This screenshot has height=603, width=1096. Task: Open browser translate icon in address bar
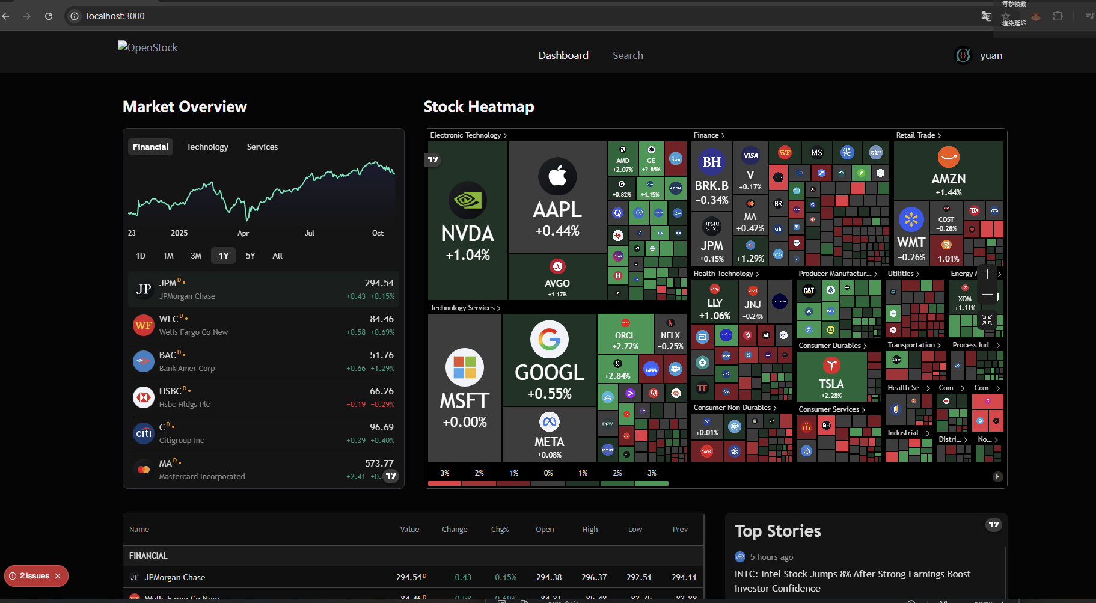[986, 16]
